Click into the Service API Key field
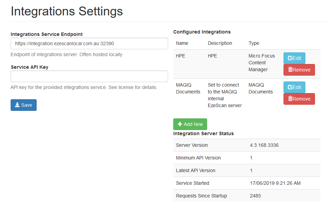Screen dimensions: 328x206 89,76
